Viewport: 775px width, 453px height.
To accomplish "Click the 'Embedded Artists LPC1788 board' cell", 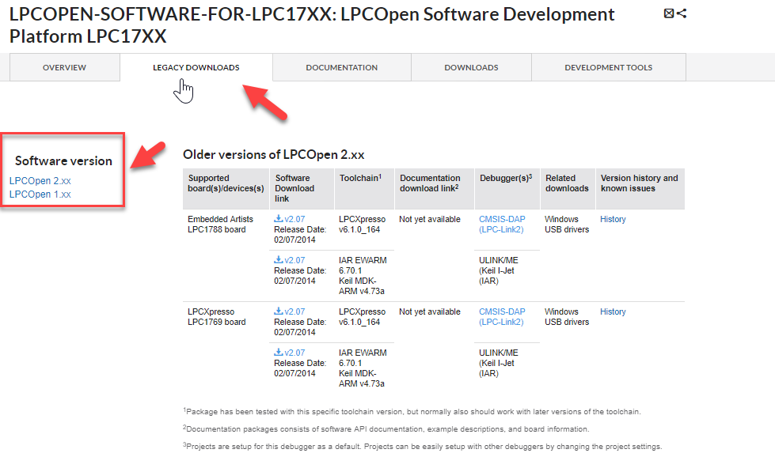I will point(220,224).
